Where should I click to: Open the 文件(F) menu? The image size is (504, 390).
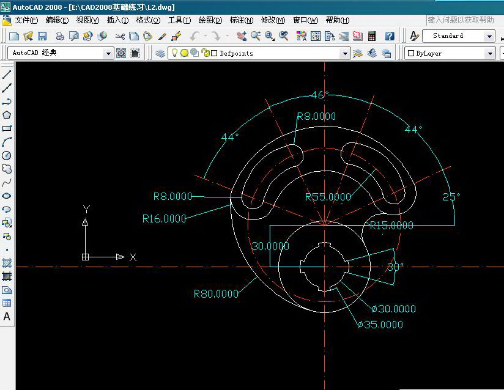(x=26, y=20)
